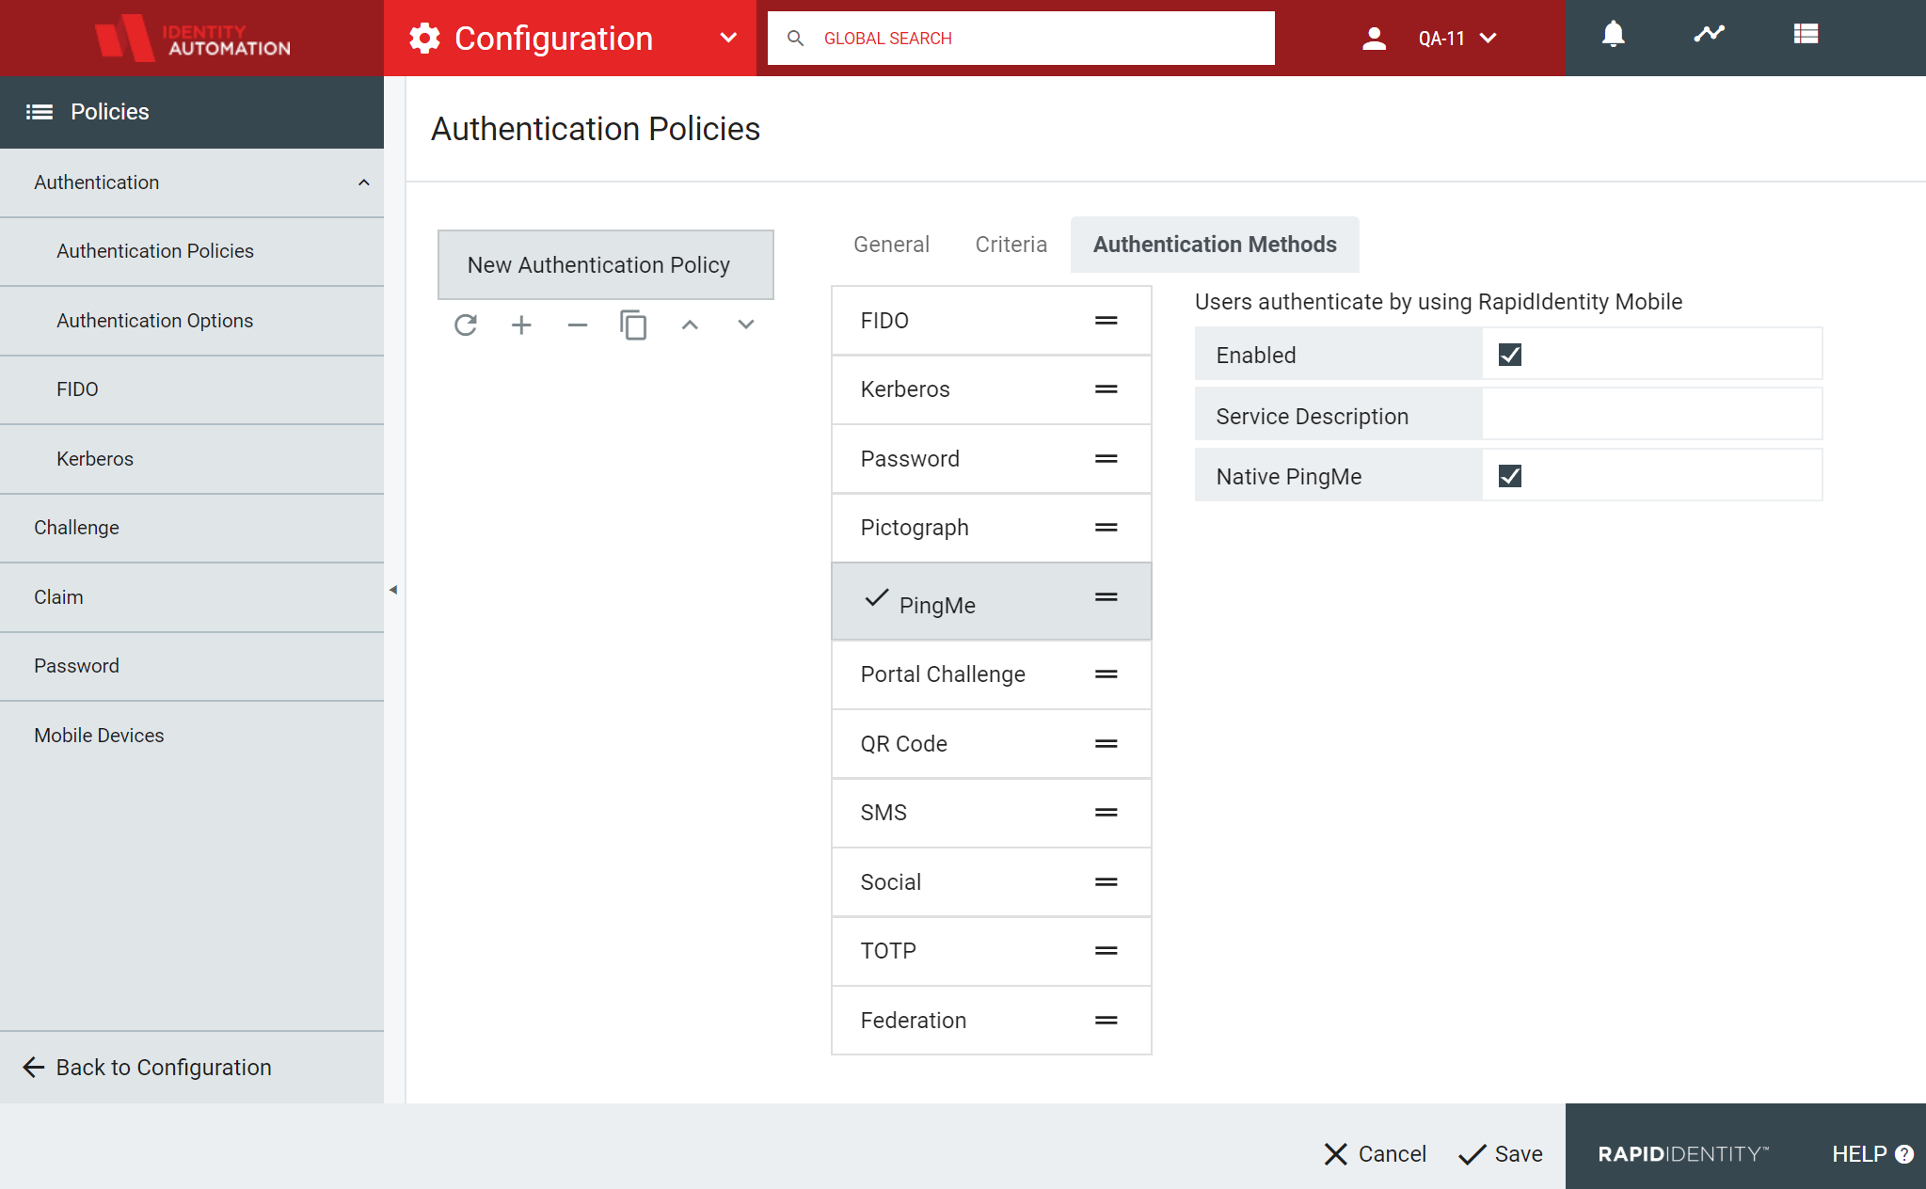Screen dimensions: 1926x1189
Task: Click the Kerberos row drag handle
Action: (x=1106, y=389)
